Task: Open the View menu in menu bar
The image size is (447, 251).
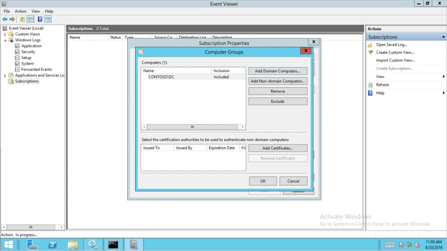Action: coord(36,11)
